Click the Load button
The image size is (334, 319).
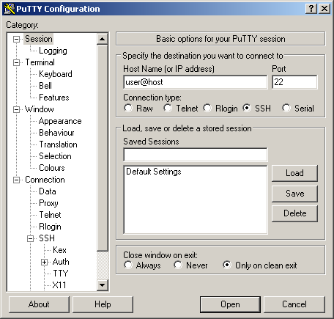pyautogui.click(x=294, y=173)
